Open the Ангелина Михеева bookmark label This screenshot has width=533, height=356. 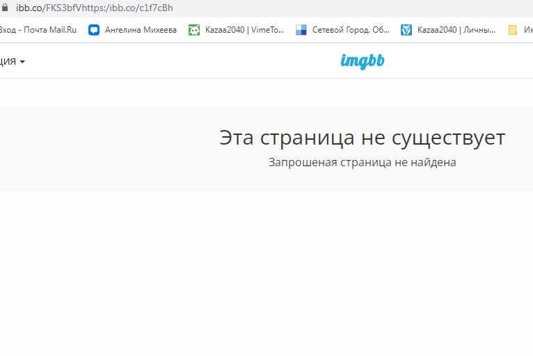pyautogui.click(x=141, y=30)
